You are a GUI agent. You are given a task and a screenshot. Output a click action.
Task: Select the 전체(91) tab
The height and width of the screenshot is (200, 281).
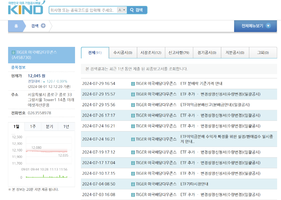tap(95, 53)
